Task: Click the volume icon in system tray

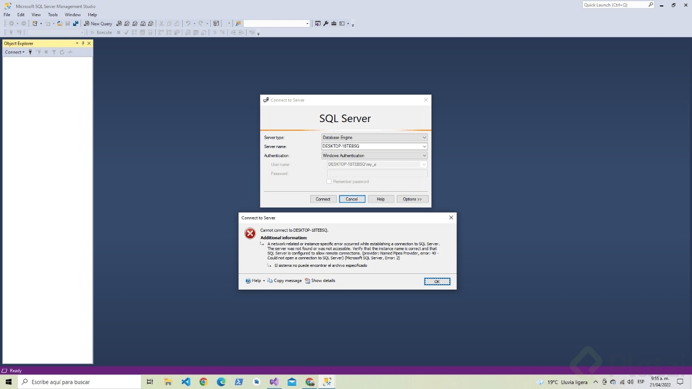Action: (x=630, y=382)
